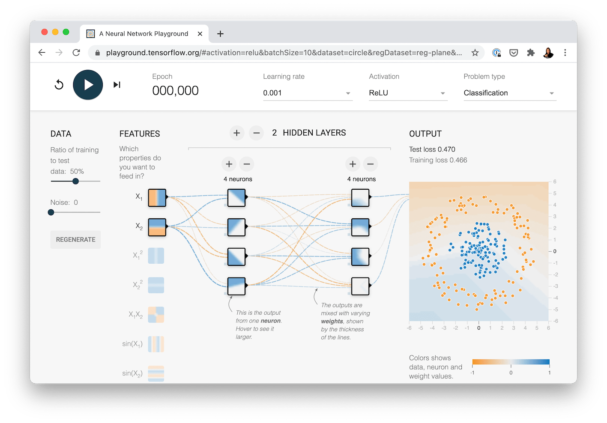Image resolution: width=607 pixels, height=423 pixels.
Task: Enable the X1² squared feature
Action: (x=156, y=256)
